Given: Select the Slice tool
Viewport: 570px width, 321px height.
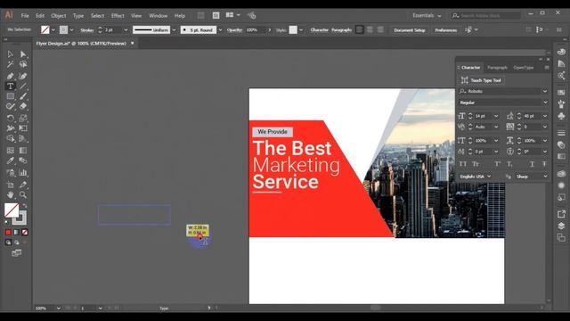Looking at the screenshot, I should click(x=23, y=185).
